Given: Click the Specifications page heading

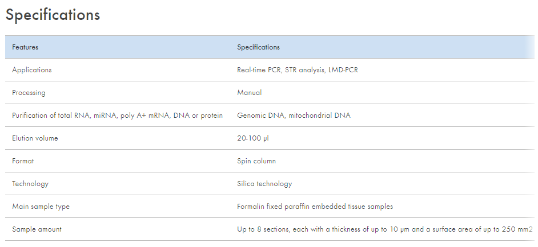Looking at the screenshot, I should point(53,16).
